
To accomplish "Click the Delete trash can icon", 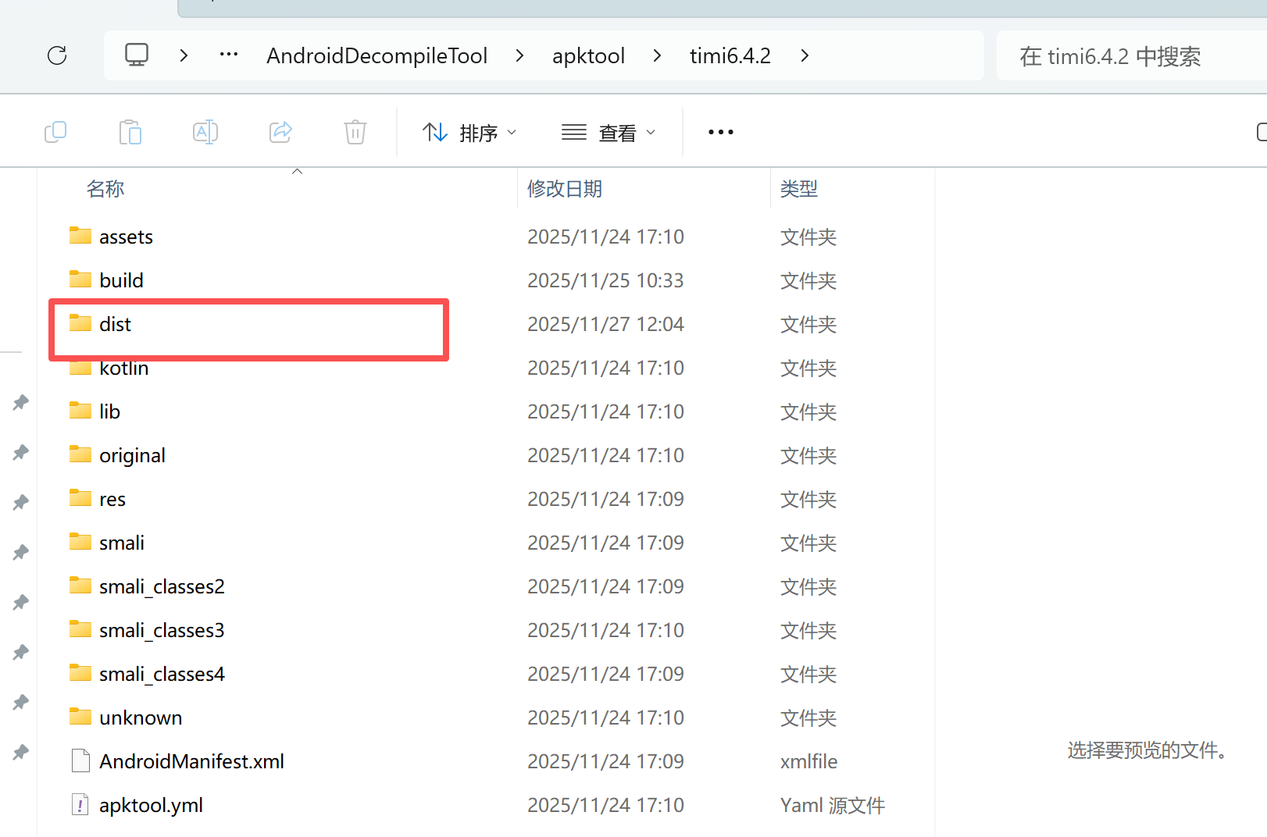I will (355, 132).
